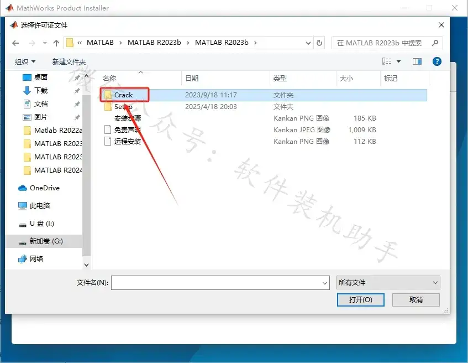This screenshot has height=363, width=468.
Task: Expand the 文件名 dropdown arrow
Action: [x=325, y=283]
